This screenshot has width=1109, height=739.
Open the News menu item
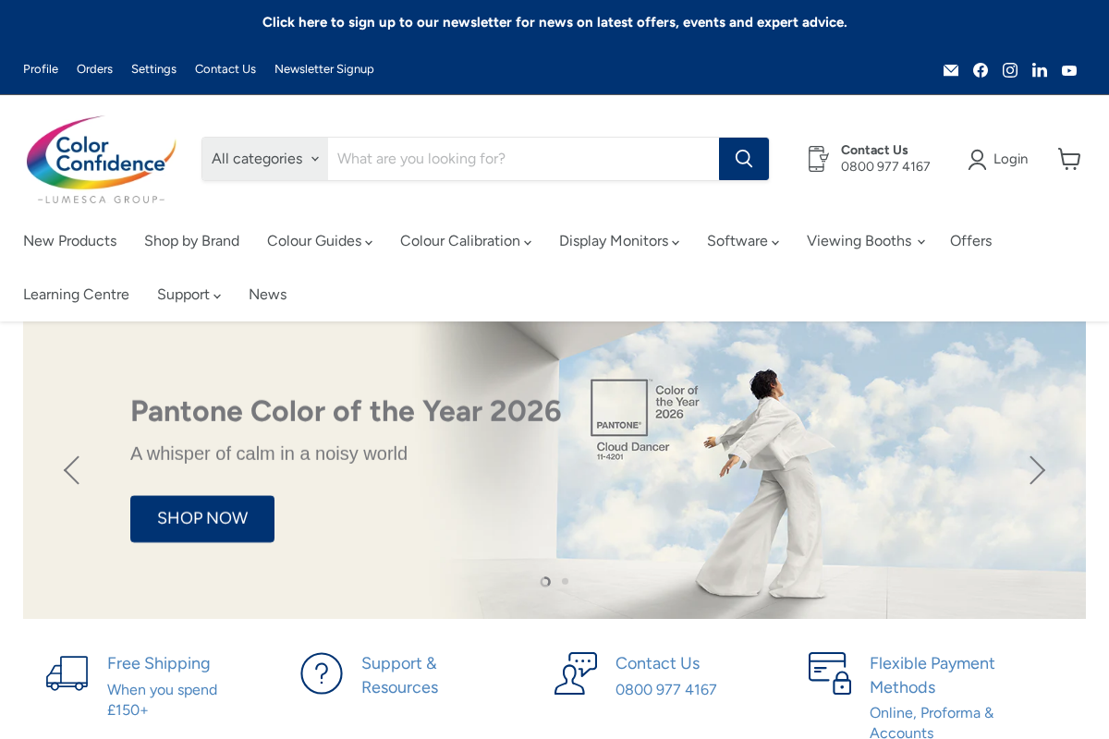coord(267,294)
